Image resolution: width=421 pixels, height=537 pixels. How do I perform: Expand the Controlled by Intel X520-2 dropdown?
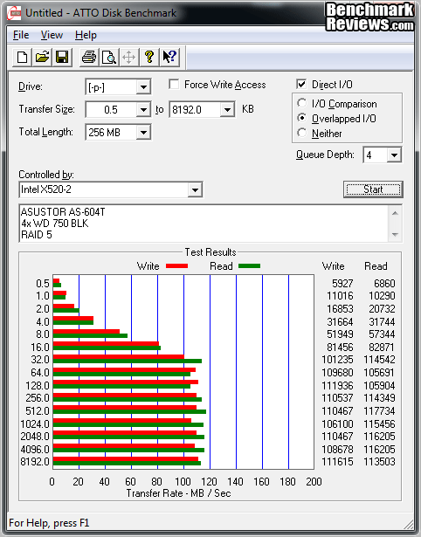pyautogui.click(x=195, y=189)
